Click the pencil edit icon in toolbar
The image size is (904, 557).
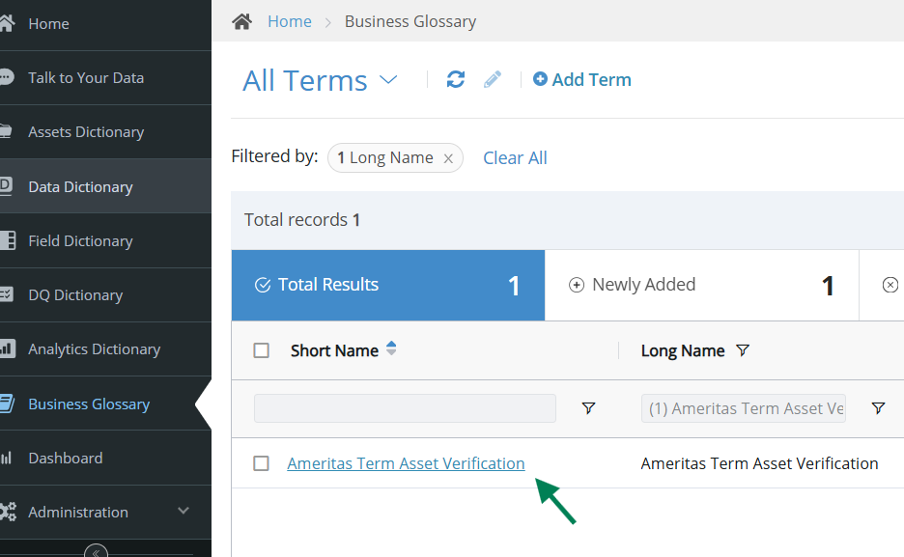point(493,79)
